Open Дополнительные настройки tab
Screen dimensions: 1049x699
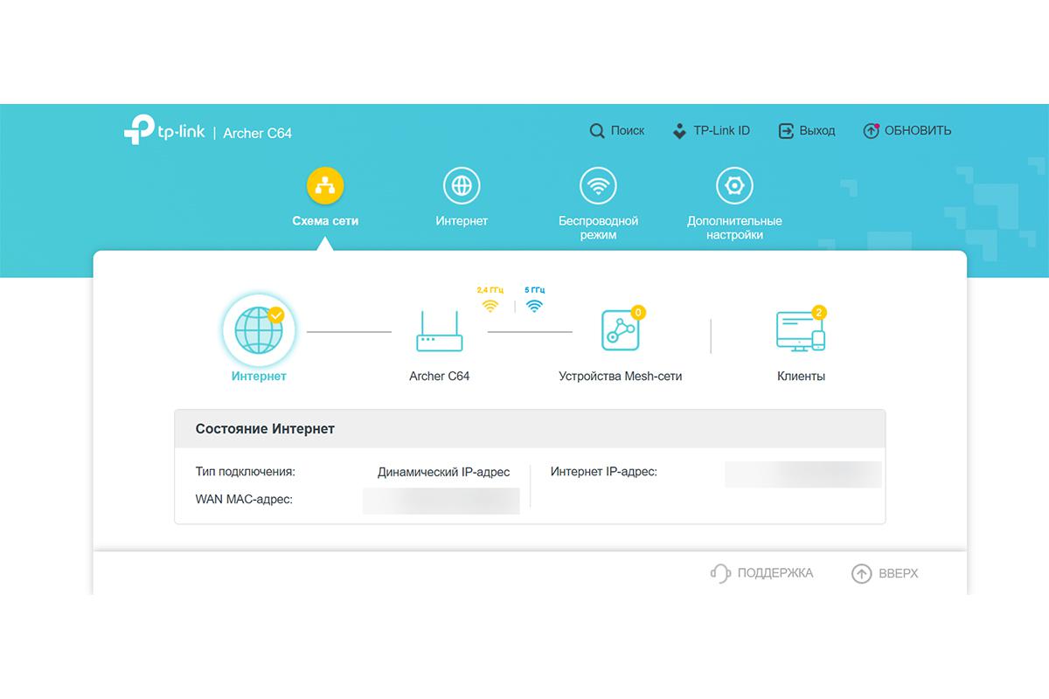[734, 186]
